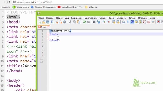Click the Open file toolbar icon
Viewport: 163px width, 91px height.
pyautogui.click(x=44, y=22)
